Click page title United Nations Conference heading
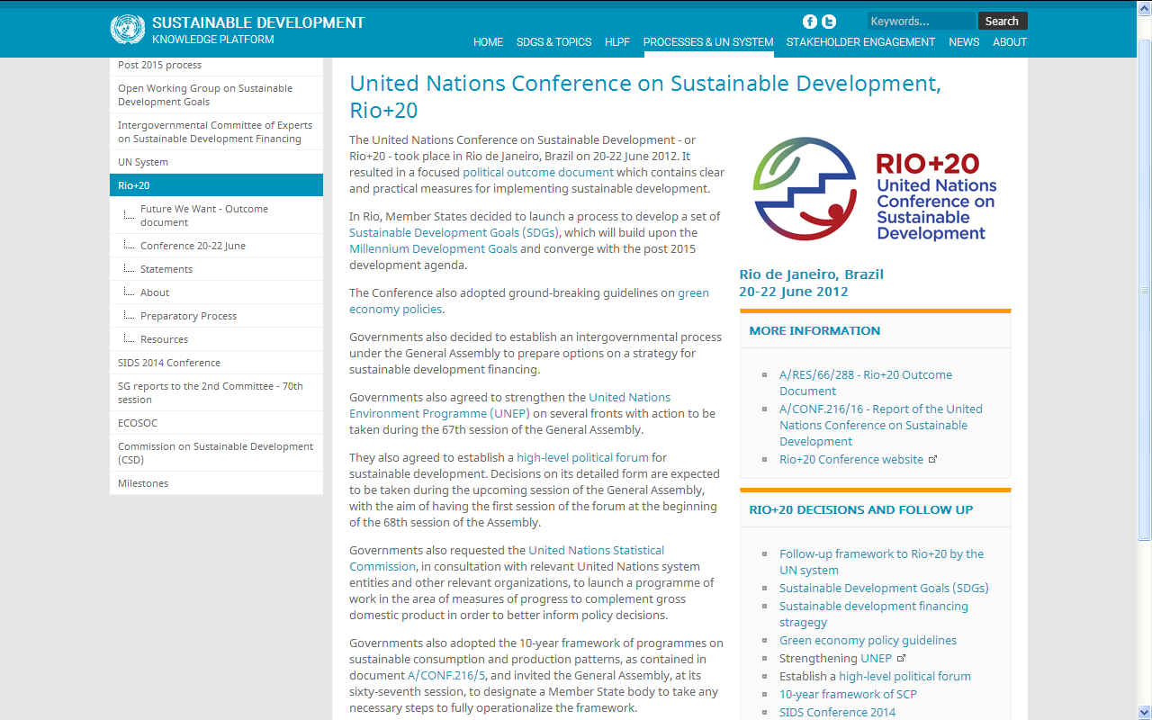 click(645, 96)
